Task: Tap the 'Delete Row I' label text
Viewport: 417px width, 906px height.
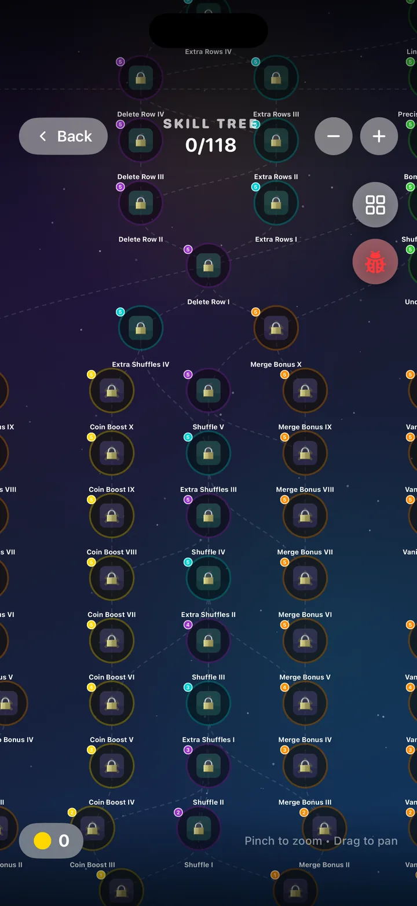Action: coord(209,302)
